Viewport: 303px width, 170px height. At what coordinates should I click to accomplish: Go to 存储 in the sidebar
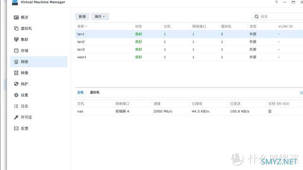(x=39, y=50)
